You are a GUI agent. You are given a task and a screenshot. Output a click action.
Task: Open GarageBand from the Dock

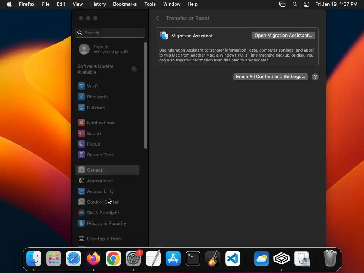tap(213, 258)
